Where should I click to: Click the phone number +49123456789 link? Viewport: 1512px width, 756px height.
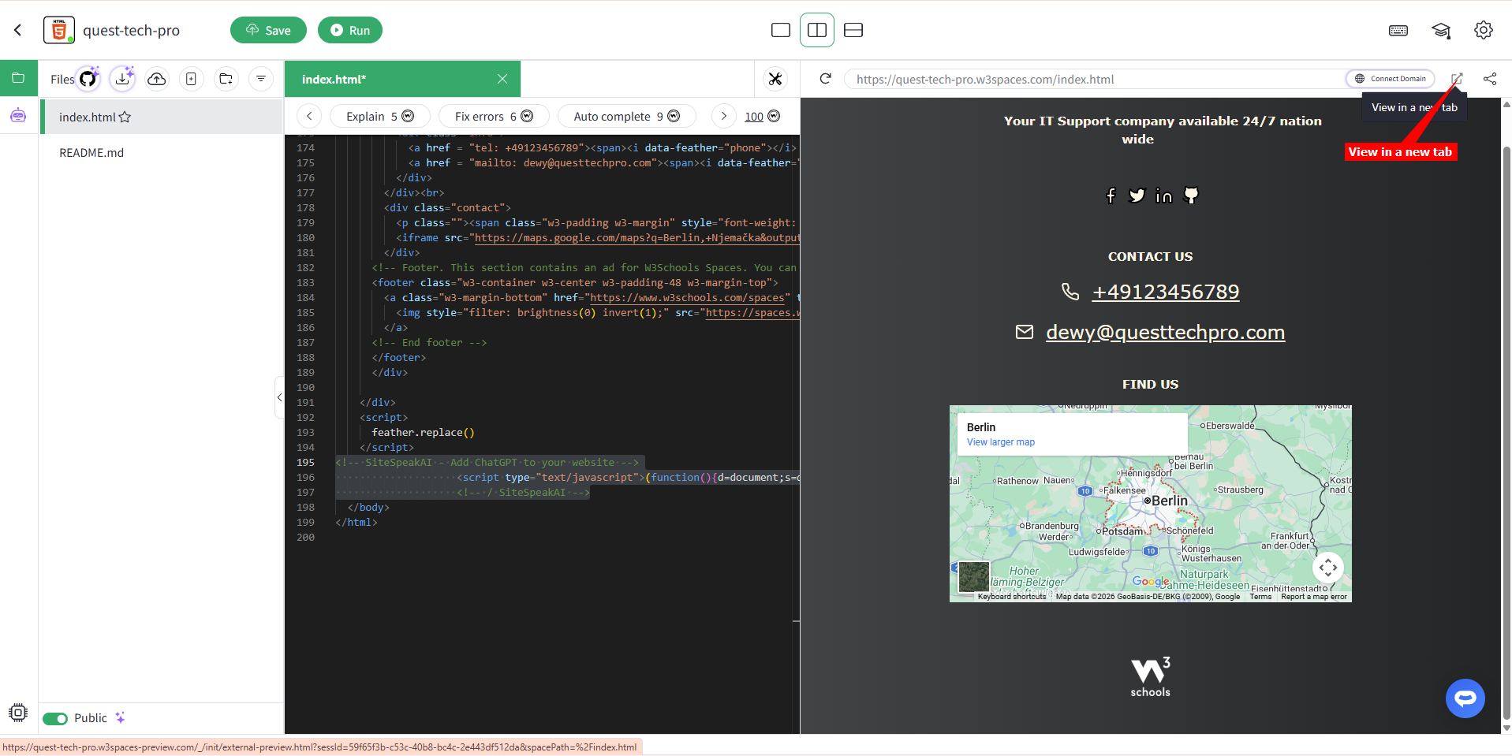1166,292
